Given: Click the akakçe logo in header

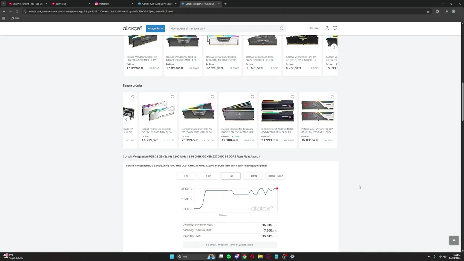Looking at the screenshot, I should coord(132,28).
